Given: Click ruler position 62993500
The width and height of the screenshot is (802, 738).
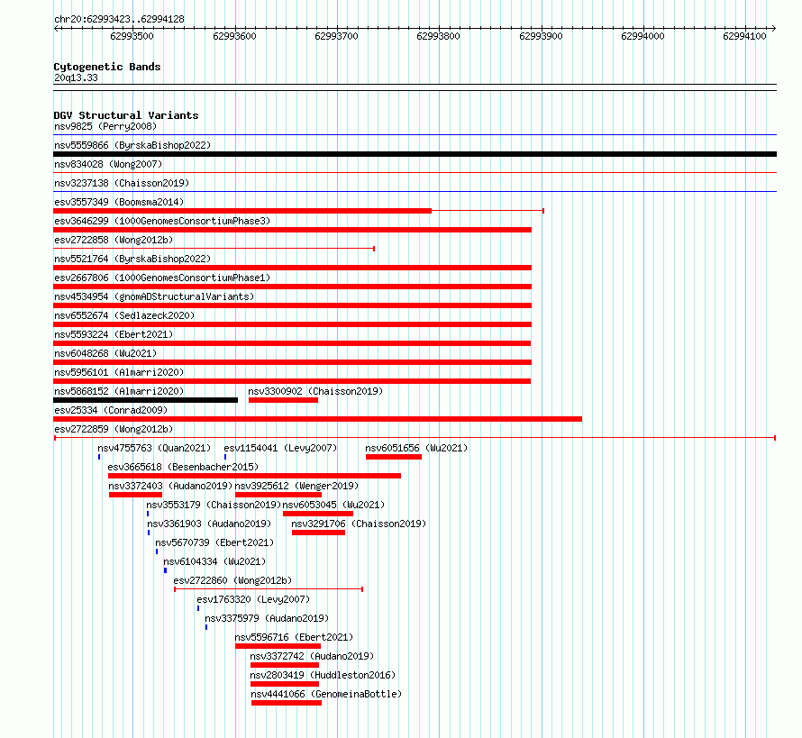Looking at the screenshot, I should pyautogui.click(x=132, y=36).
